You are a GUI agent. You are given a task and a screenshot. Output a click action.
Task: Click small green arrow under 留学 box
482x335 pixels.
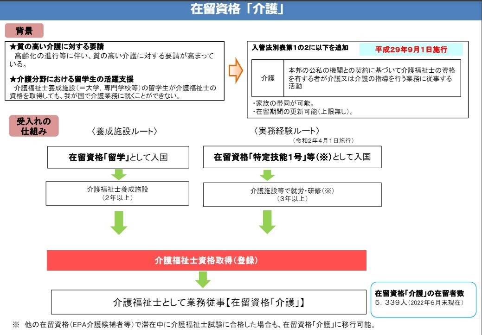119,174
